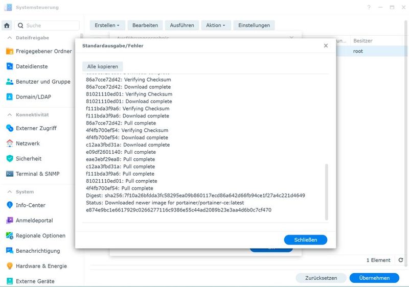The height and width of the screenshot is (287, 409).
Task: Click Ausführen in the toolbar
Action: click(182, 25)
